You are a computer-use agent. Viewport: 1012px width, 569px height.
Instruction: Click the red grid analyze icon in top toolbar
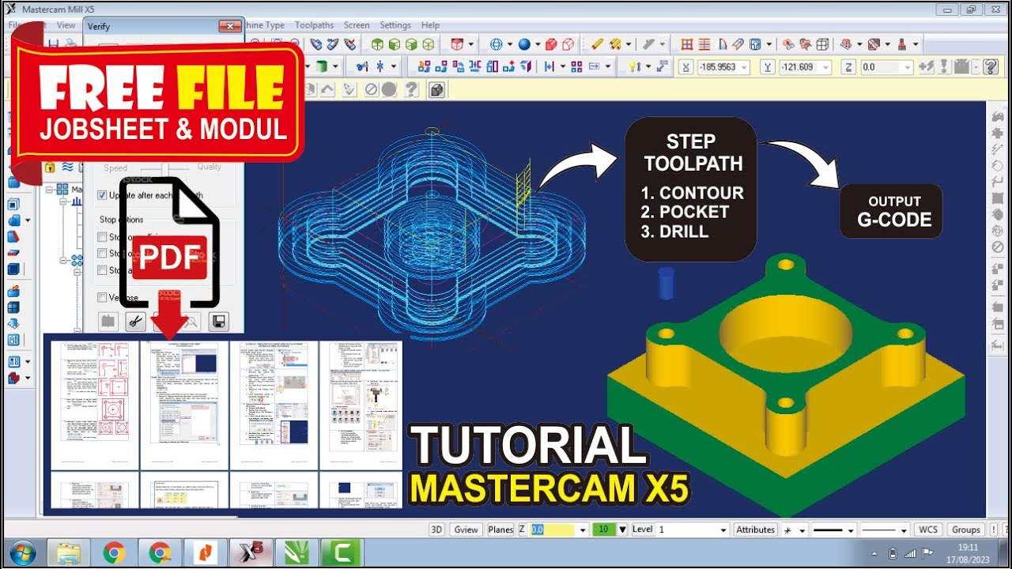(686, 45)
